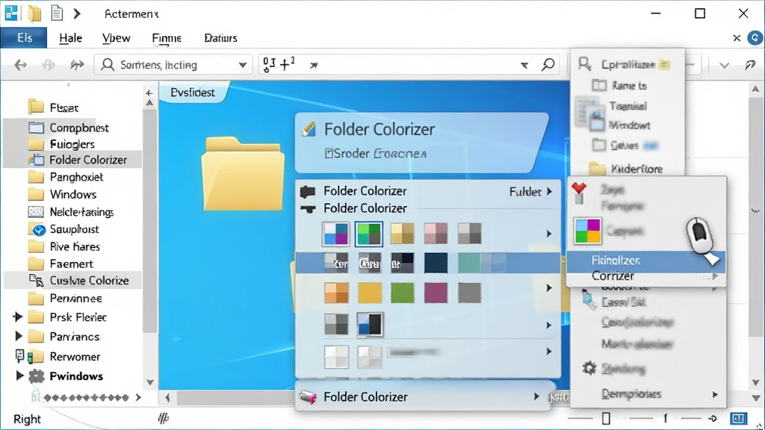The image size is (765, 430).
Task: Pick the blue-magenta multicolor swatch
Action: (335, 234)
